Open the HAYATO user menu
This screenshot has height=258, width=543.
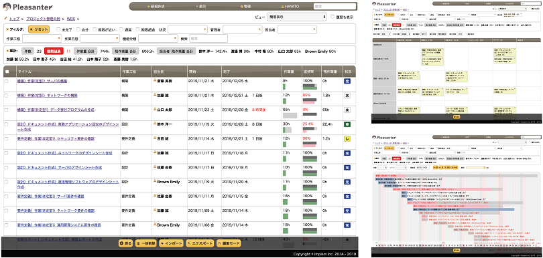290,6
